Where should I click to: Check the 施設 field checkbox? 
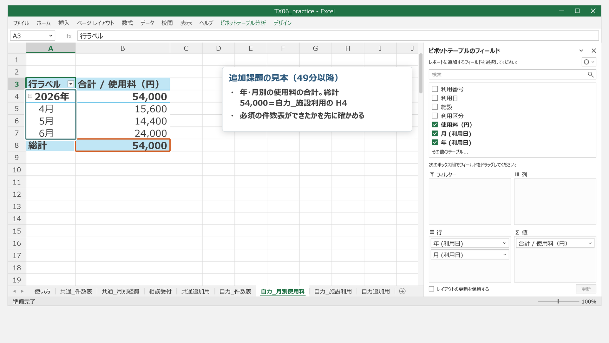(435, 107)
